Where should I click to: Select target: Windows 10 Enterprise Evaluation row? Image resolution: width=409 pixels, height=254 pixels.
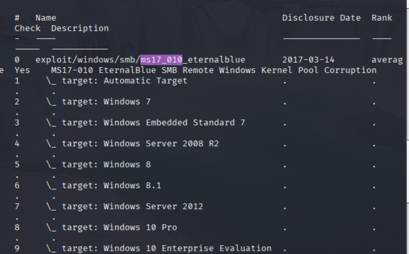point(159,248)
